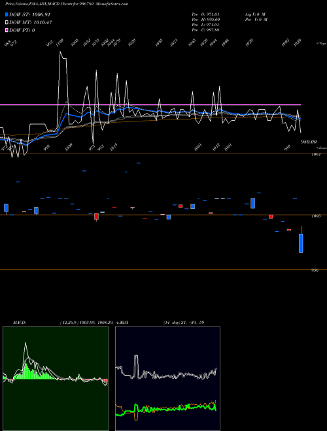Screen dimensions: 327x431
Task: Click the white DOW MT legend swatch
Action: tap(7, 23)
